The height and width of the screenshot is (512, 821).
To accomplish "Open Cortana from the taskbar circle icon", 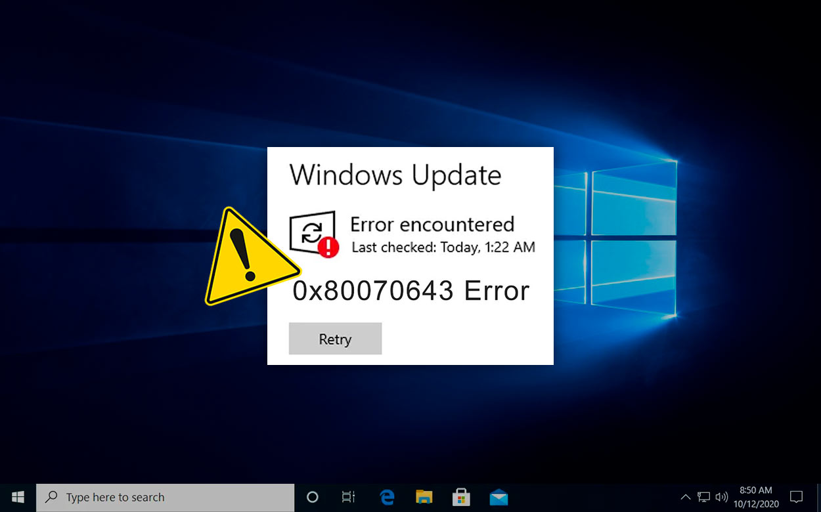I will (313, 497).
